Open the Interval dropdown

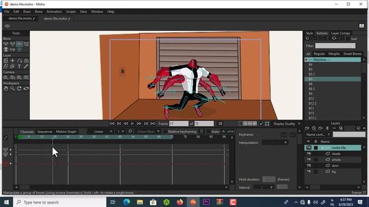(x=264, y=187)
